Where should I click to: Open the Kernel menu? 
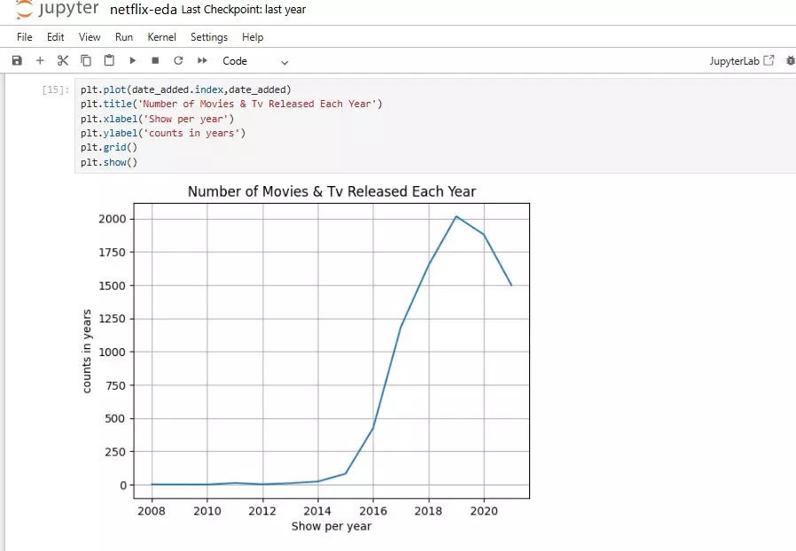161,37
